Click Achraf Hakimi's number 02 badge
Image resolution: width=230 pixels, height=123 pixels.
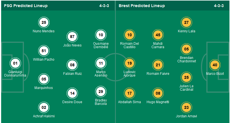(x=44, y=107)
